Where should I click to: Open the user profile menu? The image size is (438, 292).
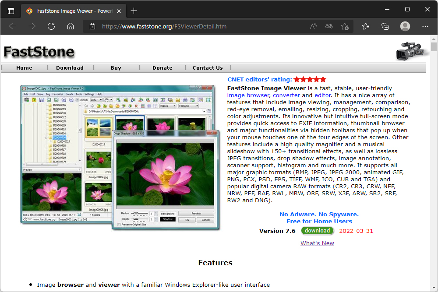click(x=405, y=26)
